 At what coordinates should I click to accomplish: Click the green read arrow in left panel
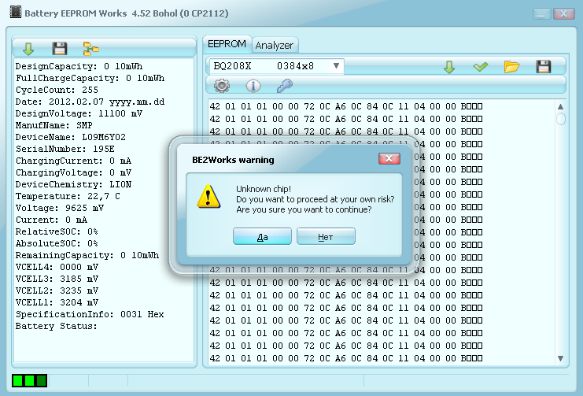pos(29,49)
